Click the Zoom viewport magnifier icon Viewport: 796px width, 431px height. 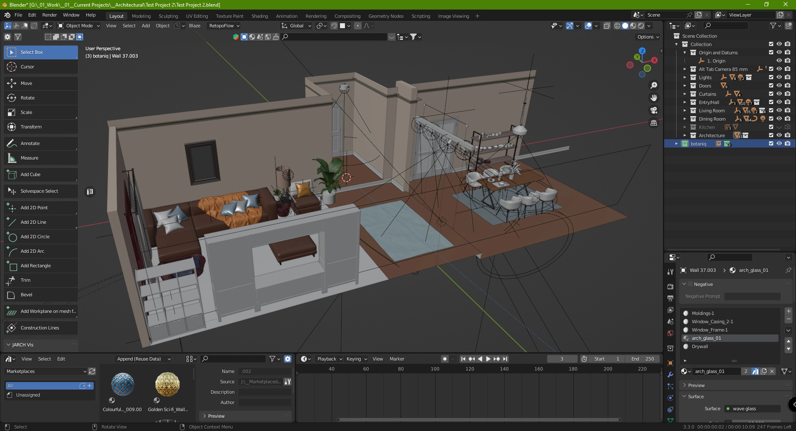[654, 85]
